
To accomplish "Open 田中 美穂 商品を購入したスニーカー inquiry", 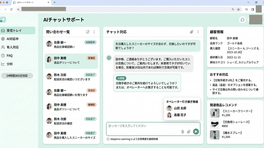I will (71, 135).
